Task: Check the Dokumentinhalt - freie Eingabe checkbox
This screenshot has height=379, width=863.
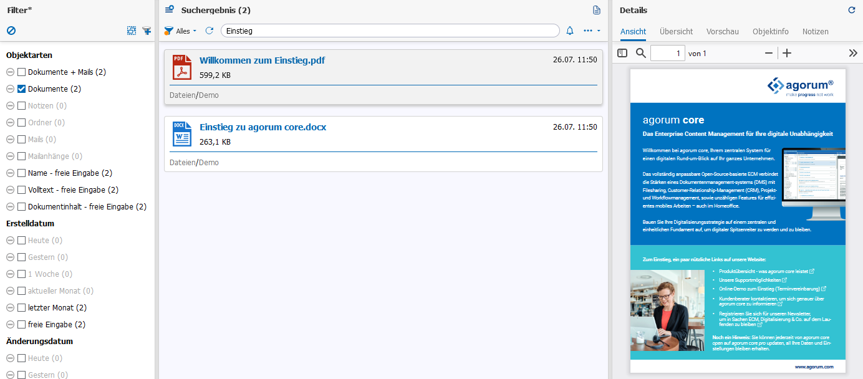Action: coord(22,207)
